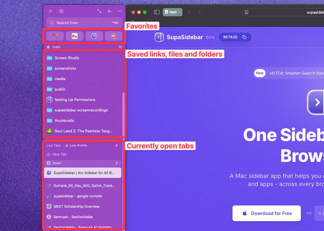Click the expand arrows icon in sidebar header
Screen dimensions: 324x231
(x=99, y=11)
